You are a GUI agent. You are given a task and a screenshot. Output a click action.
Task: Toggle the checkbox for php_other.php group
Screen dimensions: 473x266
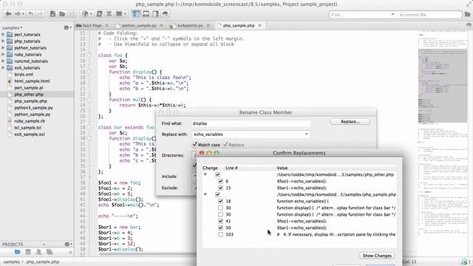(217, 174)
